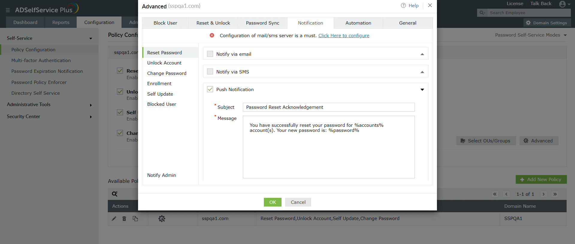
Task: Toggle the Unlock Account policy checkbox in background
Action: (x=120, y=92)
